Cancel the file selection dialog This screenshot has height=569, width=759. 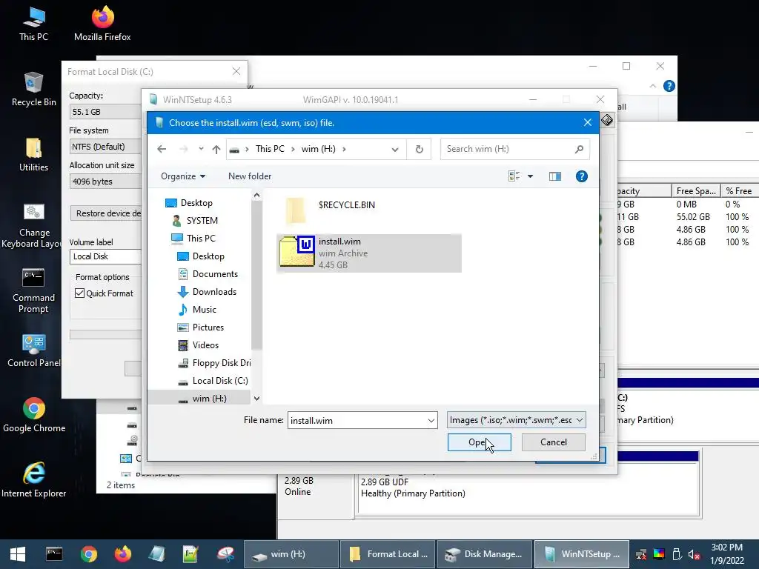click(553, 442)
